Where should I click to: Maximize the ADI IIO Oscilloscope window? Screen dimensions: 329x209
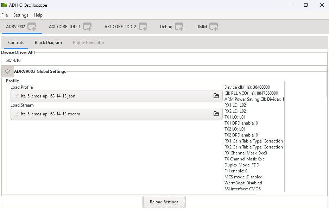[306, 5]
